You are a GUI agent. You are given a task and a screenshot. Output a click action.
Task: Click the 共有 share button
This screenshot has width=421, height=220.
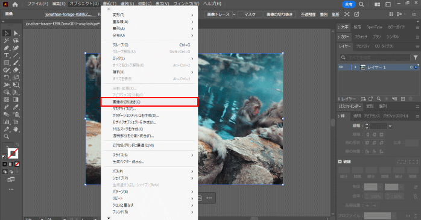coord(349,4)
